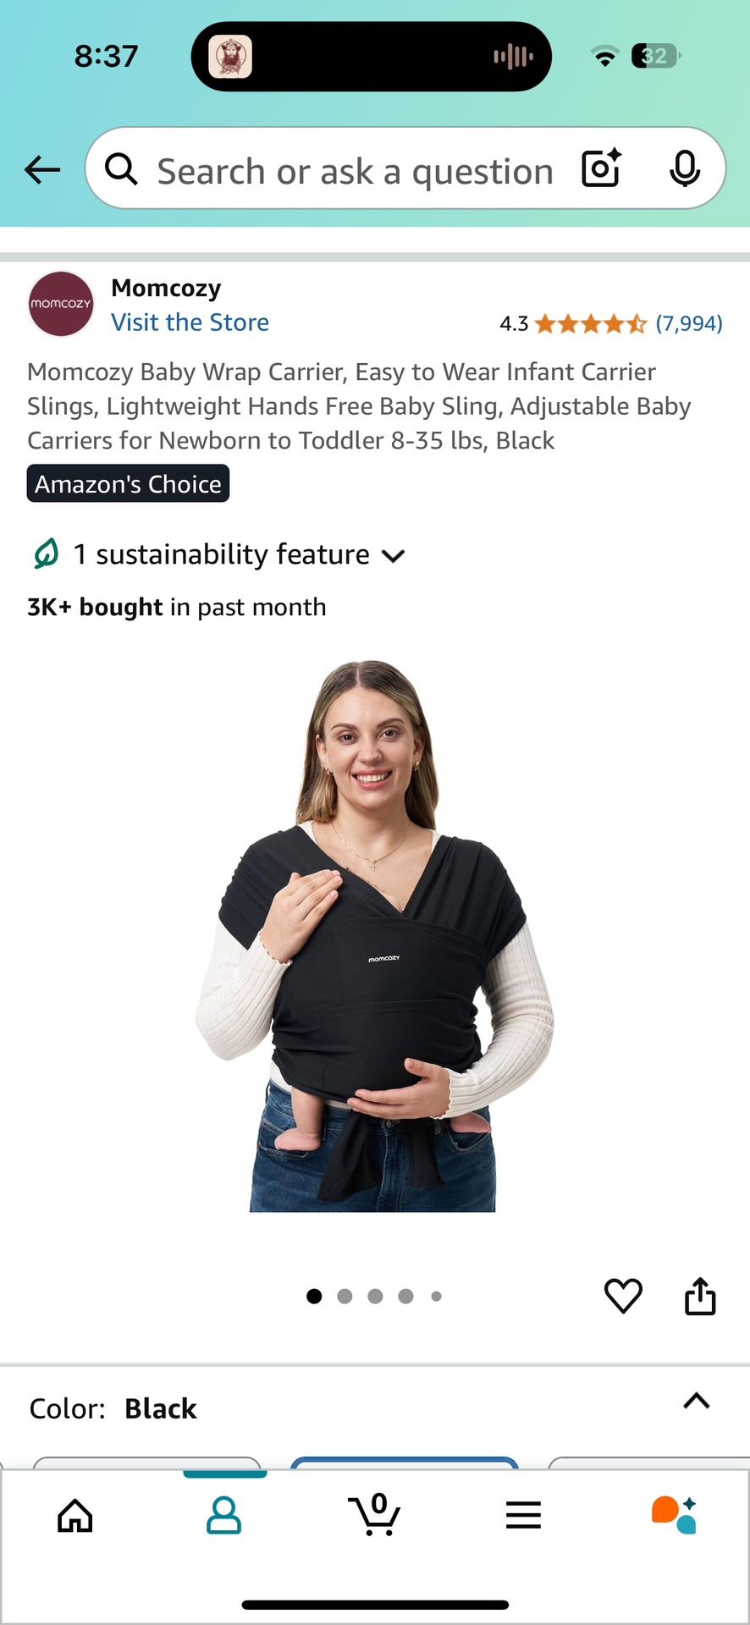Image resolution: width=750 pixels, height=1625 pixels.
Task: Open the hamburger menu tab
Action: click(523, 1515)
